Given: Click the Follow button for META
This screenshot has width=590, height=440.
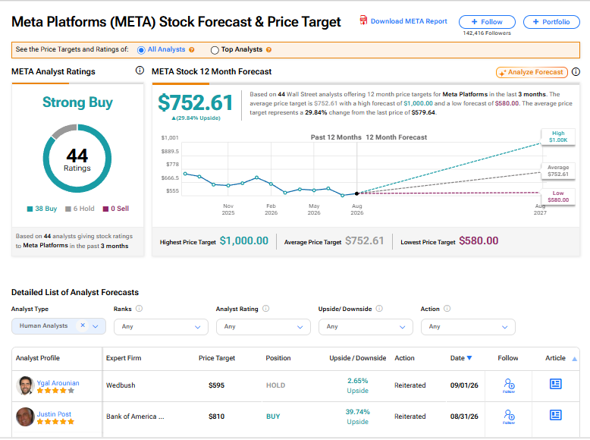Looking at the screenshot, I should tap(487, 22).
